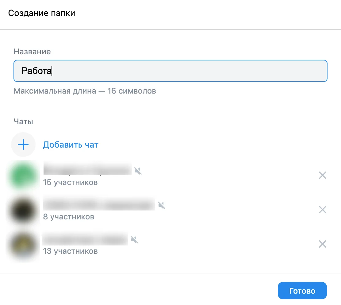Click the blurred name of 8-participant chat
The image size is (341, 305).
pyautogui.click(x=99, y=204)
